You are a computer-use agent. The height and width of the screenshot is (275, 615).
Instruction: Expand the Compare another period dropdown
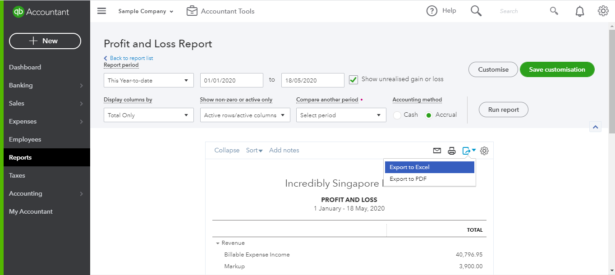[341, 115]
